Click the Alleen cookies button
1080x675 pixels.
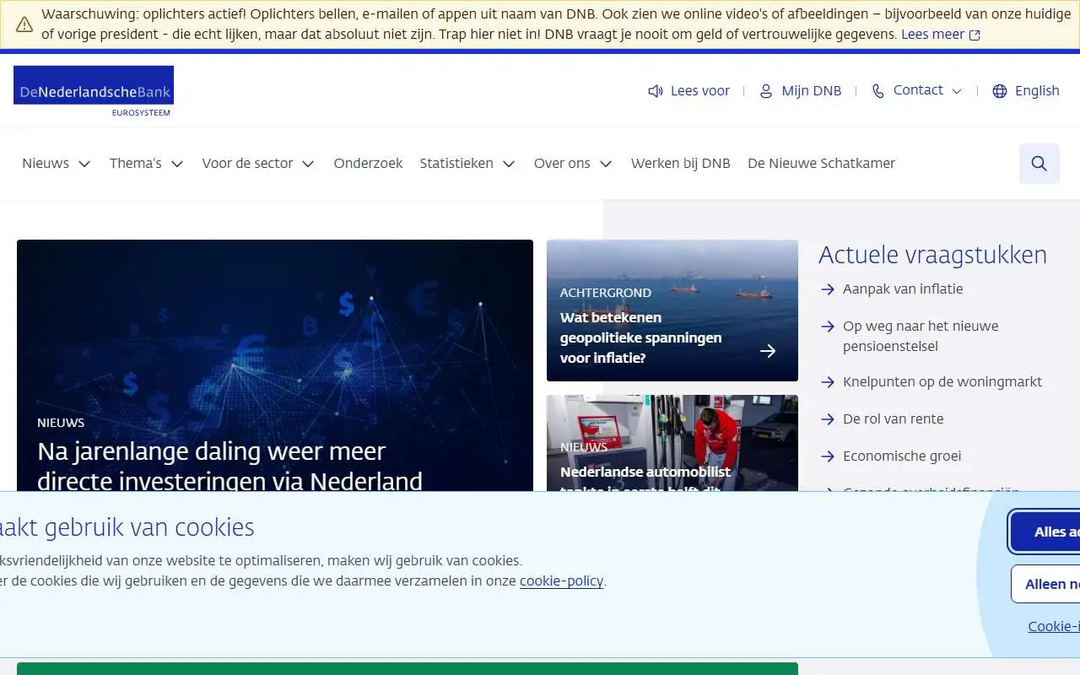[x=1045, y=584]
